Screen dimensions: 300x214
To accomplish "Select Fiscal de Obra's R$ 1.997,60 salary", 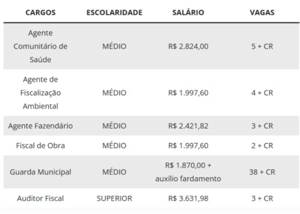I will tap(187, 146).
